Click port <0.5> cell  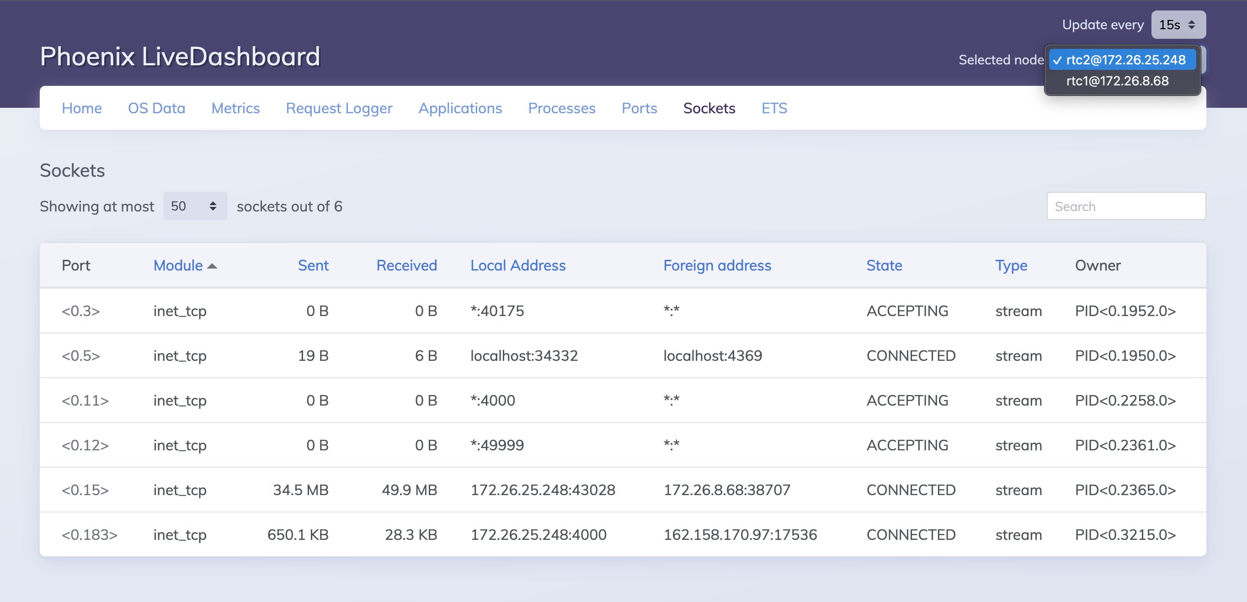[81, 356]
